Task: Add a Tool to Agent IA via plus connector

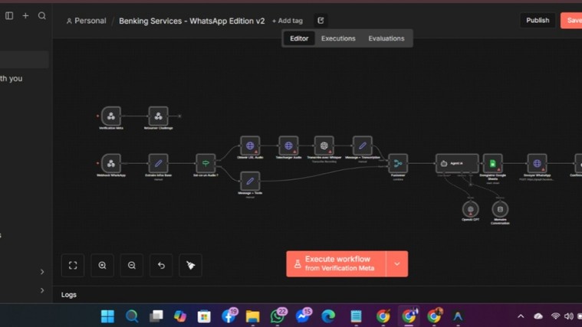Action: point(471,185)
